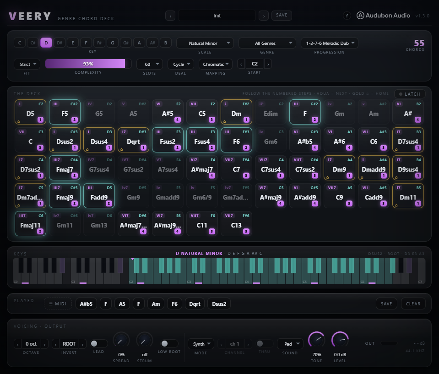Image resolution: width=439 pixels, height=374 pixels.
Task: Open the Pad sound dropdown
Action: (290, 344)
